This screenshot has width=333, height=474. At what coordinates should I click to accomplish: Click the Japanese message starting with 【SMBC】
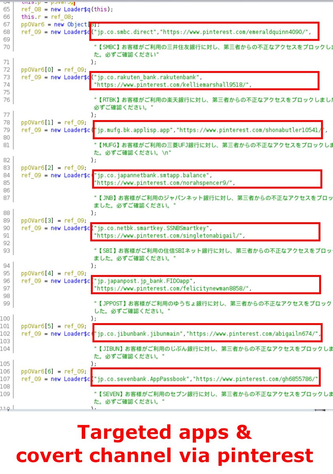click(213, 51)
